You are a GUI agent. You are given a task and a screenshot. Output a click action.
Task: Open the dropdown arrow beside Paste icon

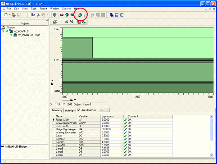tap(47, 15)
